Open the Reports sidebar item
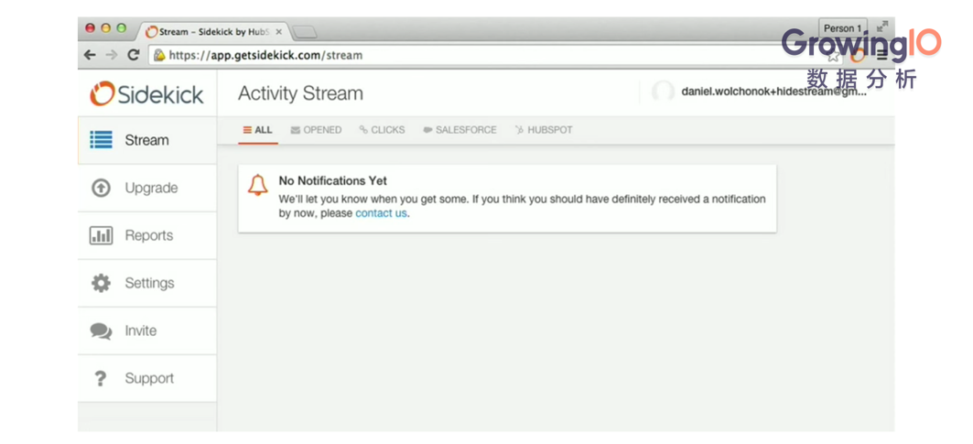Screen dimensions: 973x444 click(x=147, y=236)
